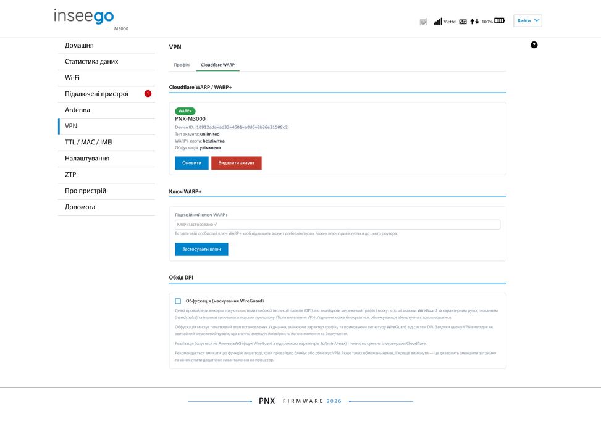601x432 pixels.
Task: Click the Застосувати ключ button
Action: click(x=201, y=249)
